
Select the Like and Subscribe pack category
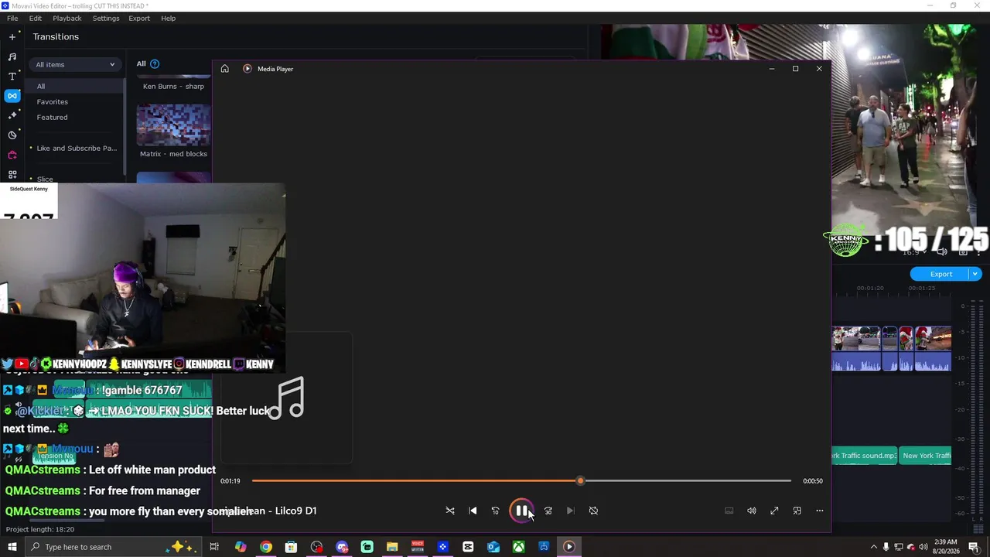coord(77,148)
